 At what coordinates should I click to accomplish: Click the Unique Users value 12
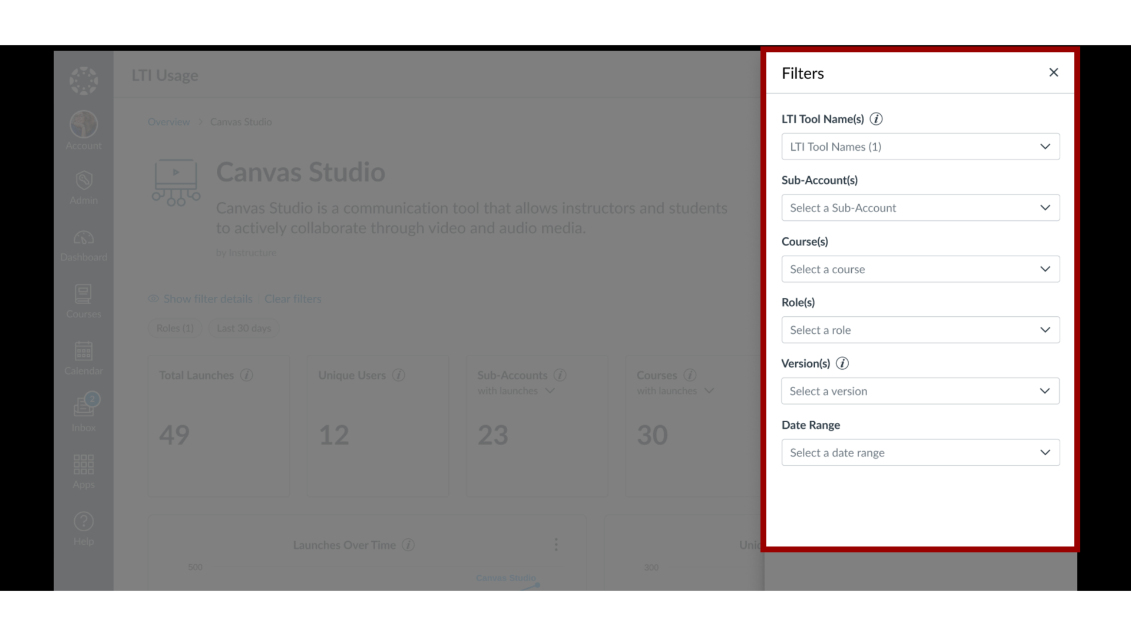tap(334, 435)
